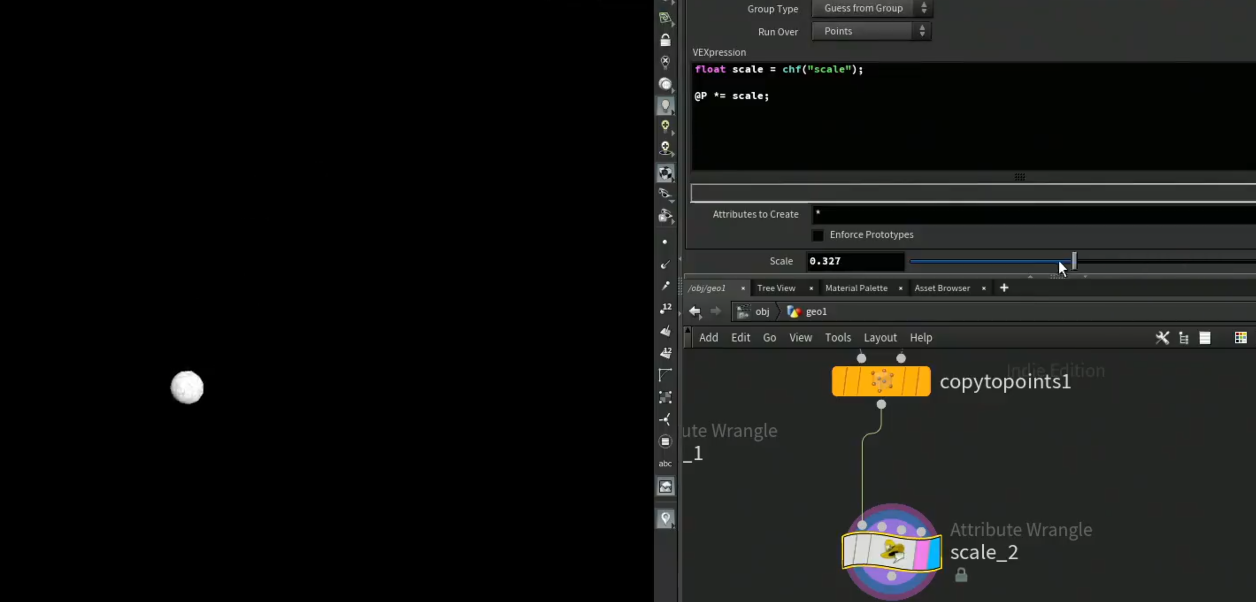
Task: Open the visualizers map-pin icon
Action: pyautogui.click(x=665, y=518)
